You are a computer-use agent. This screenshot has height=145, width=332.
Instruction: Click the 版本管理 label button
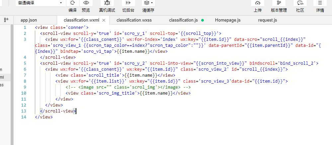pyautogui.click(x=279, y=10)
